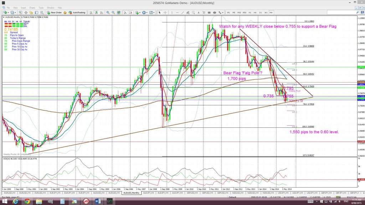Screen dimensions: 365x205
Task: Open Microsoft Word from the taskbar
Action: click(x=98, y=201)
